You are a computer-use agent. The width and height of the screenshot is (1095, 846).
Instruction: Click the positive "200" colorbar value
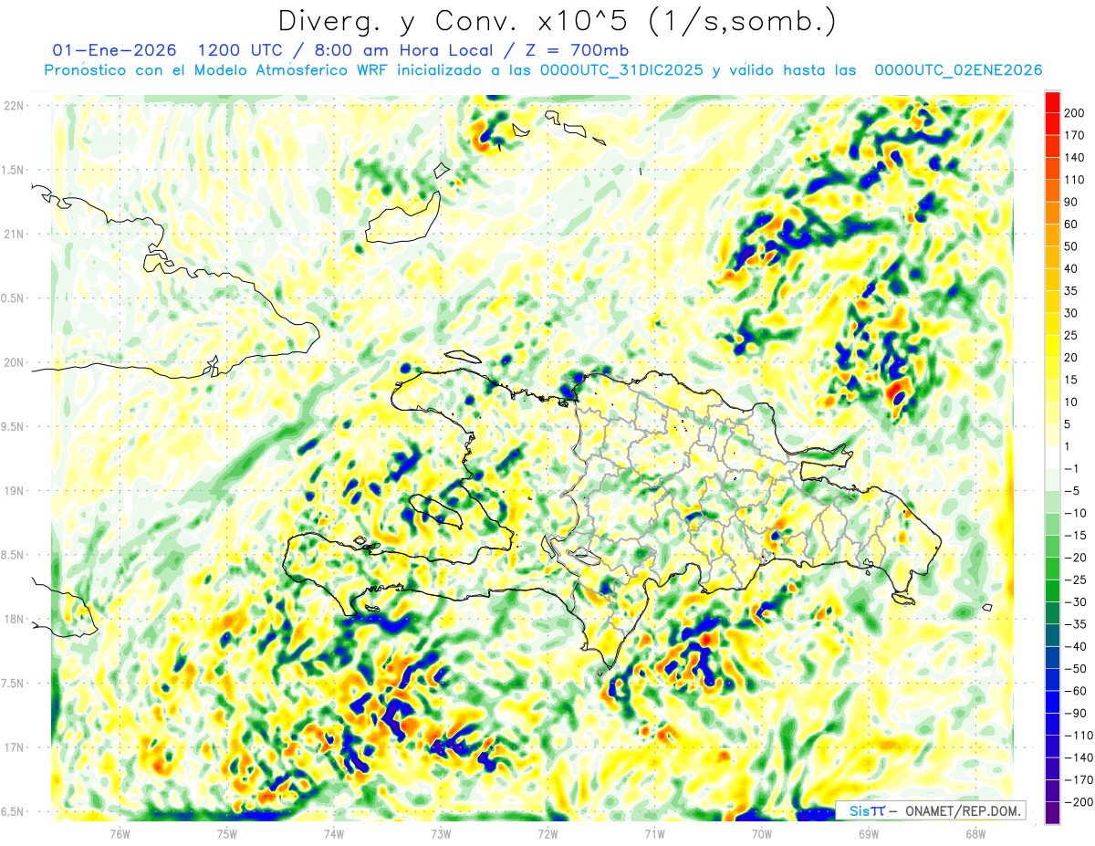click(x=1074, y=112)
